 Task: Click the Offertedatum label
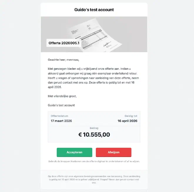point(59,116)
